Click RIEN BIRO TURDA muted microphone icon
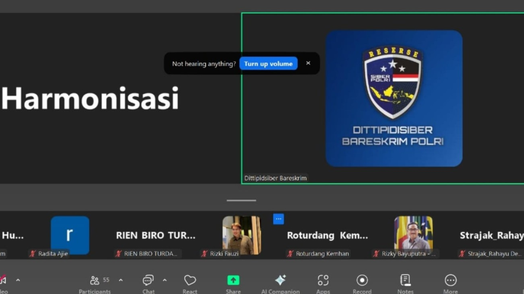 point(118,254)
